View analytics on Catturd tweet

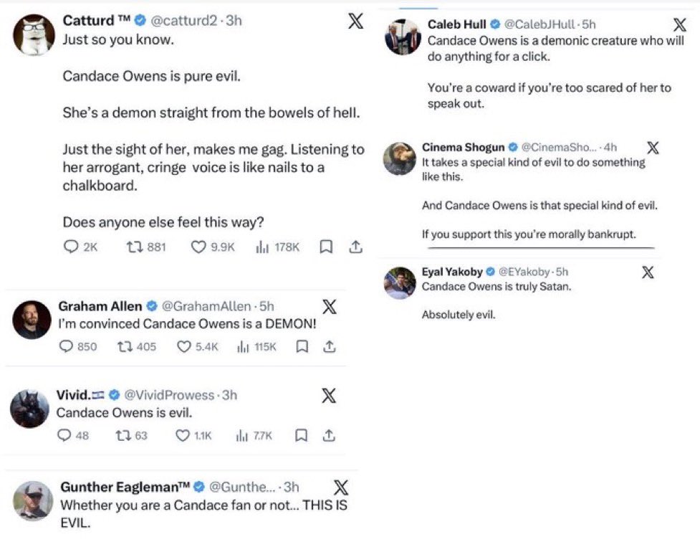click(x=261, y=247)
